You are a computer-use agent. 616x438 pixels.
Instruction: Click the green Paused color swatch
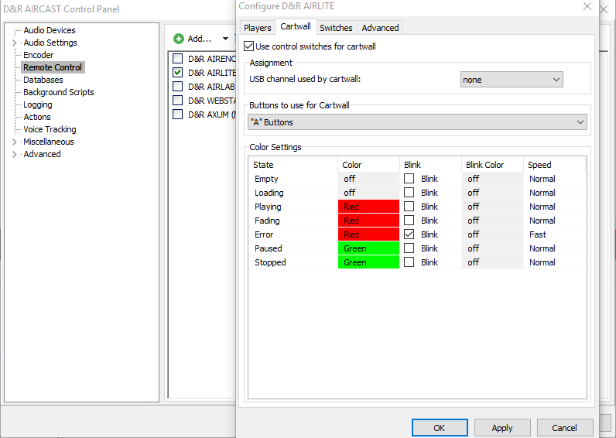[x=368, y=248]
